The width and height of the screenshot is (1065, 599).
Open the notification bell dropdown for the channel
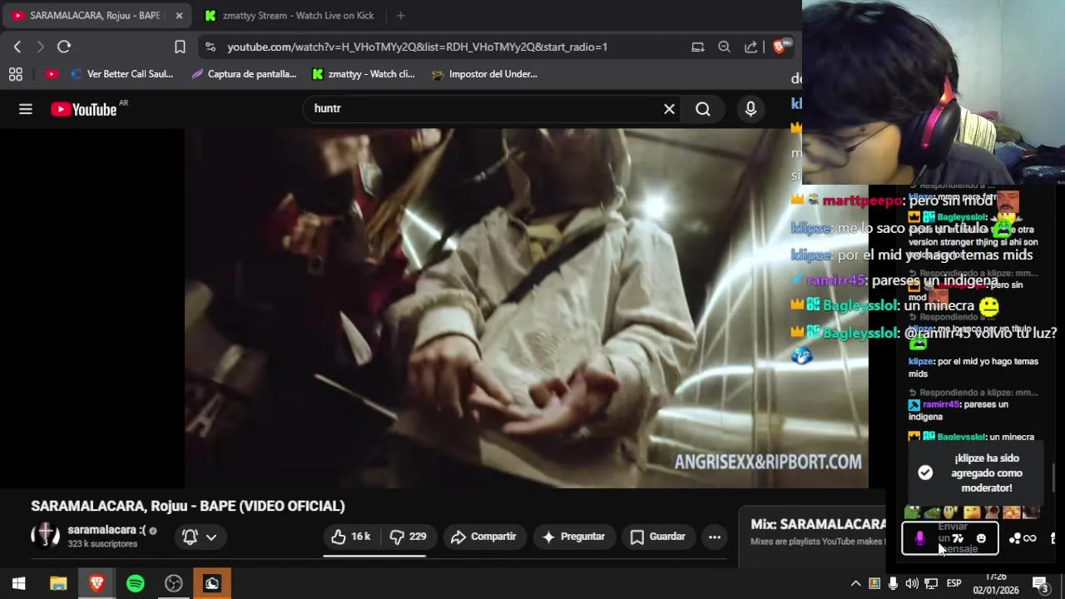199,537
